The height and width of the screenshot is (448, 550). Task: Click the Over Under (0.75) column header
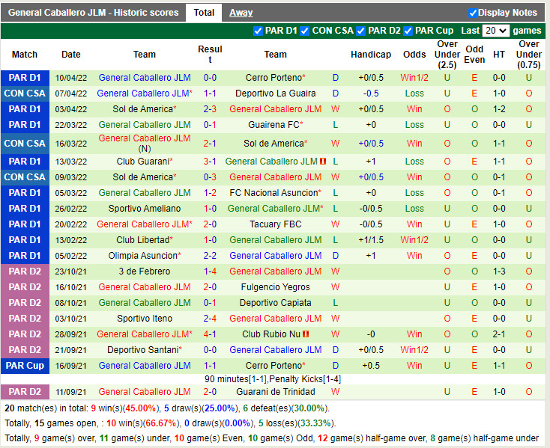pyautogui.click(x=528, y=55)
